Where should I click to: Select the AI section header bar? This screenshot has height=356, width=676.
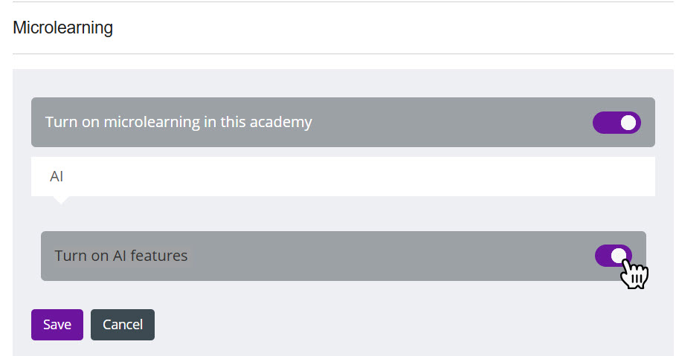click(x=342, y=176)
